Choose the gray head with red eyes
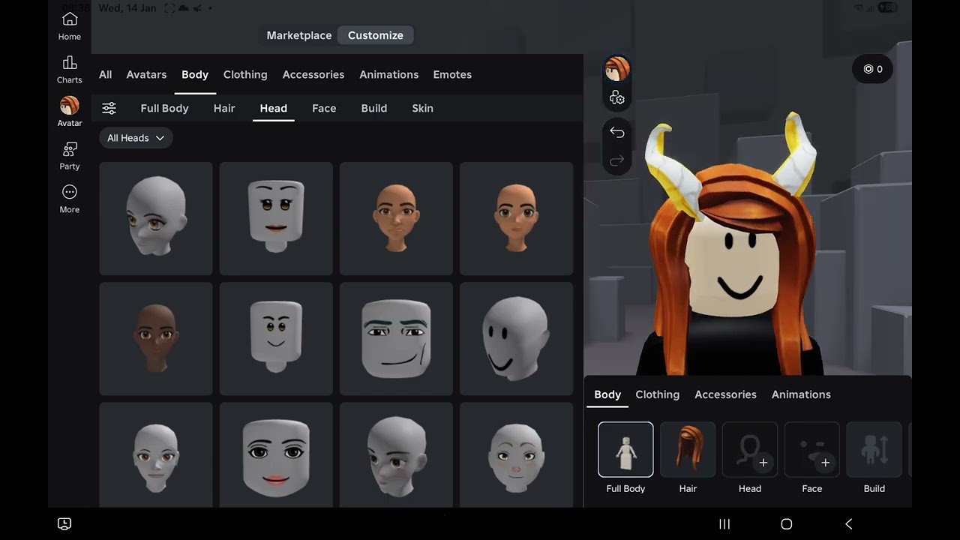This screenshot has width=960, height=540. pyautogui.click(x=156, y=454)
